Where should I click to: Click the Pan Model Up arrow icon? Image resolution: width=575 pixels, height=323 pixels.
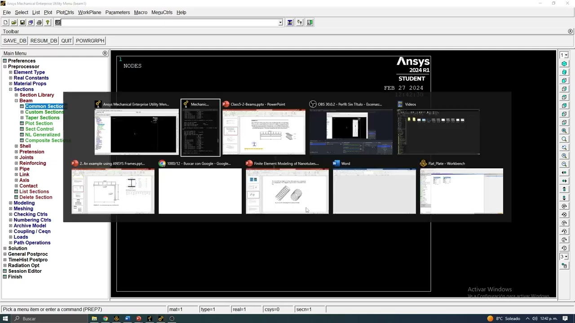pos(564,189)
